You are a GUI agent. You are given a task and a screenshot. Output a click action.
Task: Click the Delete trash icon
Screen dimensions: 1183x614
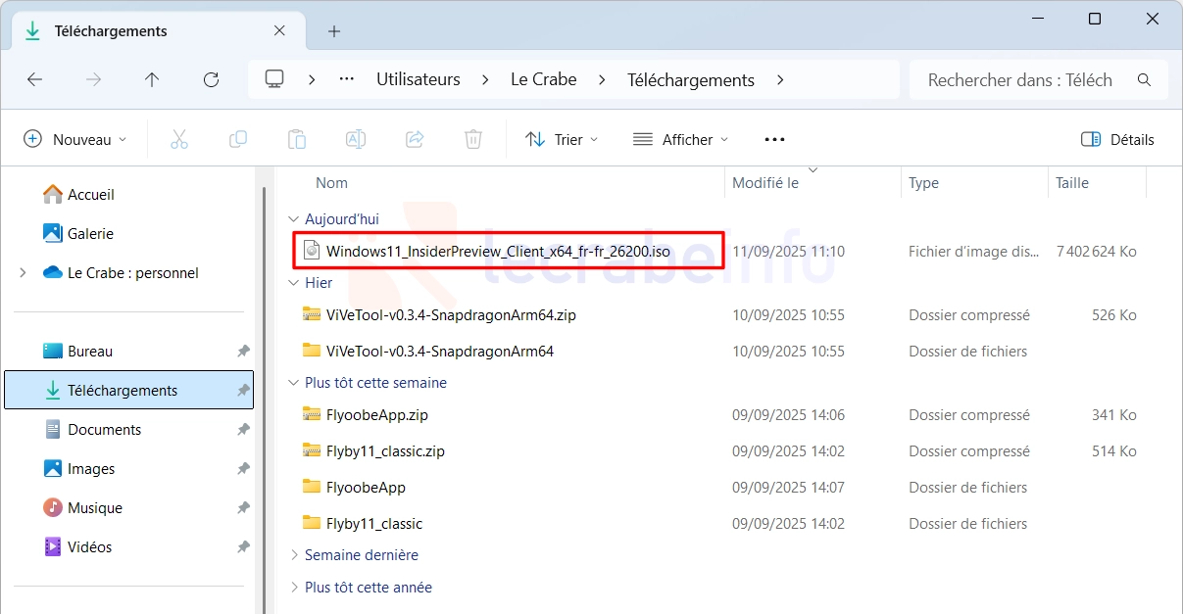(473, 139)
